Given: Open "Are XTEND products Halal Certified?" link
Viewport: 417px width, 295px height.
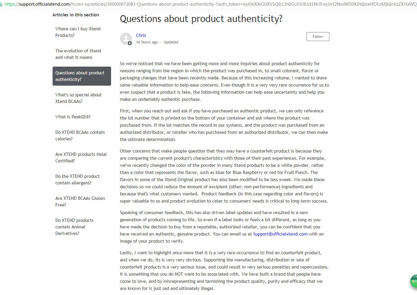Looking at the screenshot, I should point(81,158).
